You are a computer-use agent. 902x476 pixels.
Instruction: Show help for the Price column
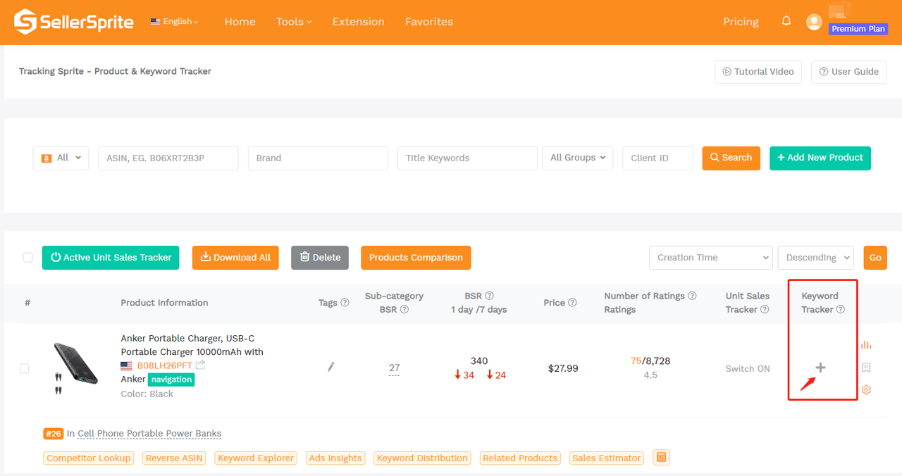pyautogui.click(x=572, y=303)
